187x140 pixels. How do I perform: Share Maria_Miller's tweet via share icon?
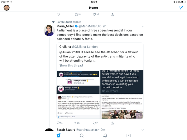tap(112, 123)
